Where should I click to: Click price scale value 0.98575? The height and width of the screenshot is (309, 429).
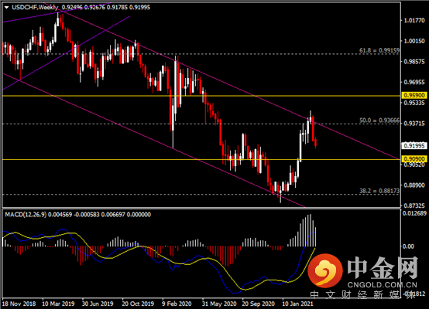pyautogui.click(x=414, y=62)
